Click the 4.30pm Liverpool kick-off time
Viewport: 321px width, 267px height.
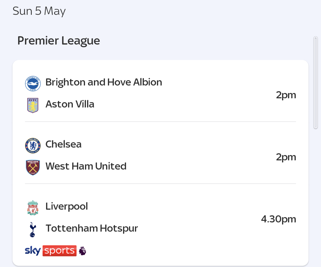pyautogui.click(x=278, y=219)
